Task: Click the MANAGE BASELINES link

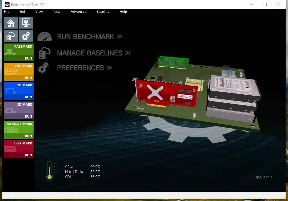Action: (94, 53)
